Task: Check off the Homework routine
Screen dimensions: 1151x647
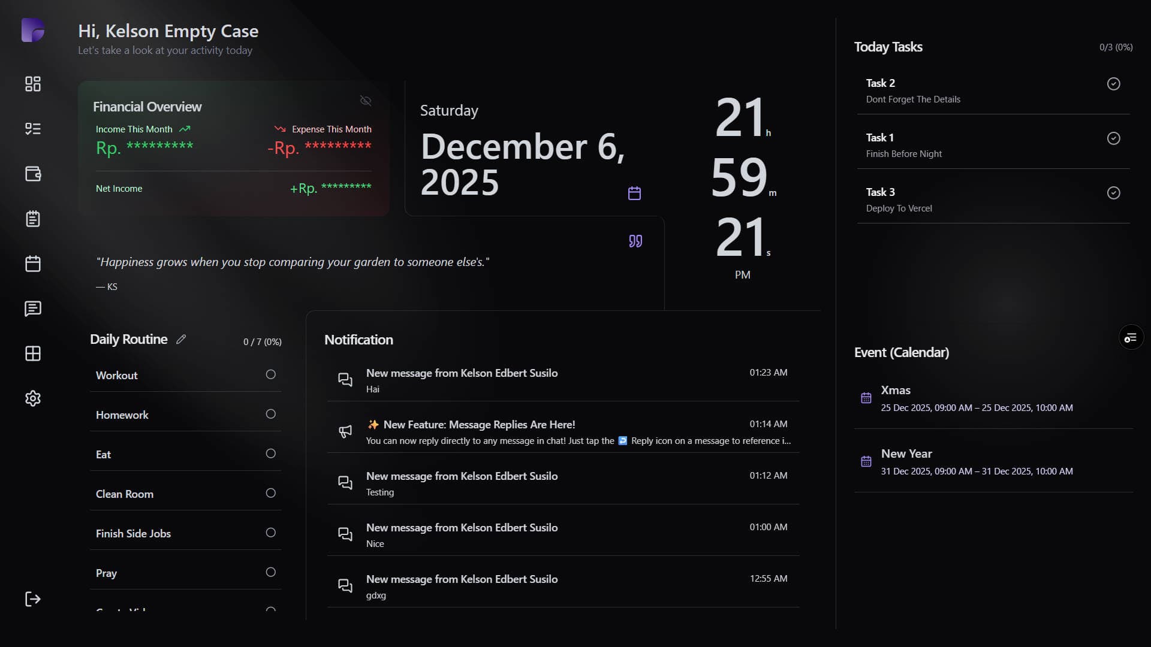Action: (x=271, y=414)
